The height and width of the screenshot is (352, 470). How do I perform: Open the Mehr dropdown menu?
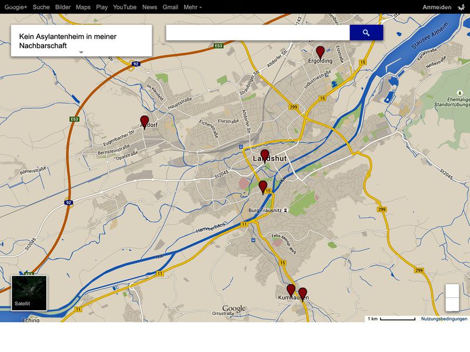click(190, 8)
